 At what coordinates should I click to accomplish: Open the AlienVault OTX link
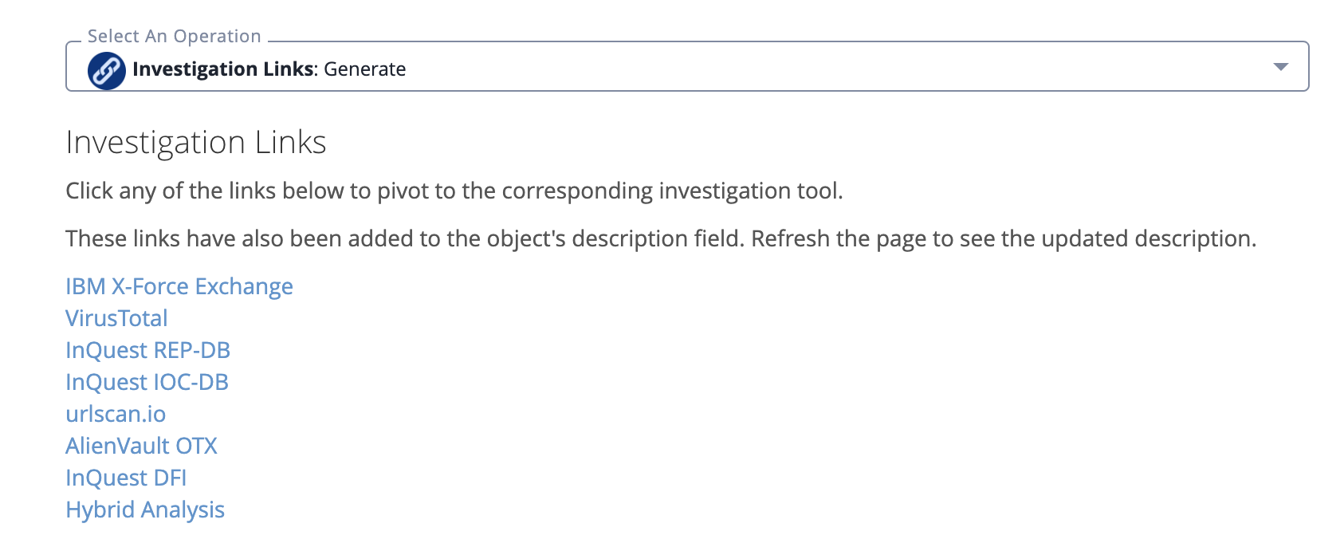141,446
